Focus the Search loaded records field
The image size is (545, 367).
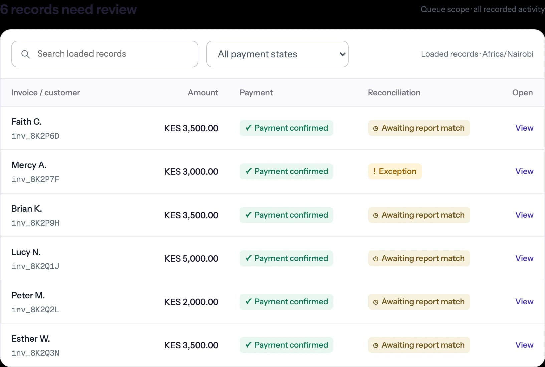105,54
